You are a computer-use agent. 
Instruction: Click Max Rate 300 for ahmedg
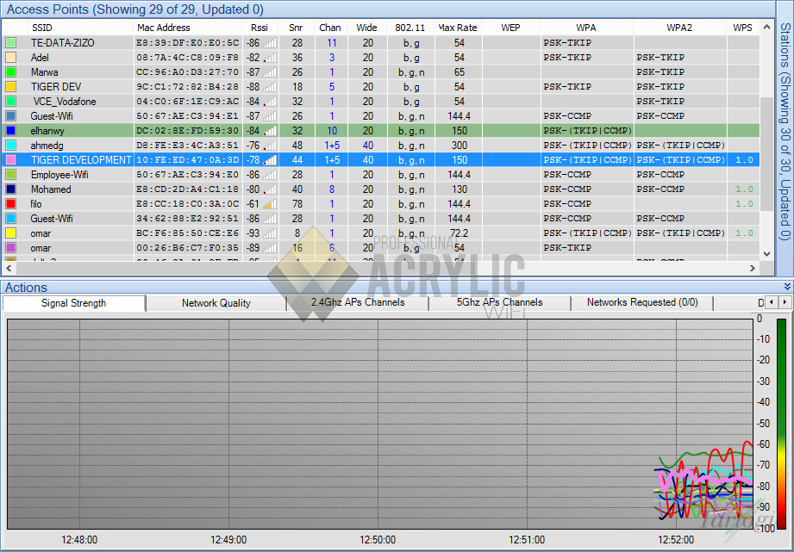click(x=460, y=146)
